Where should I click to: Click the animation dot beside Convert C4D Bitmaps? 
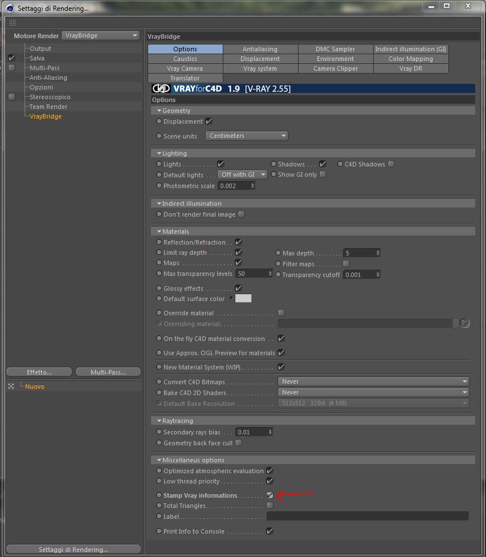[159, 381]
